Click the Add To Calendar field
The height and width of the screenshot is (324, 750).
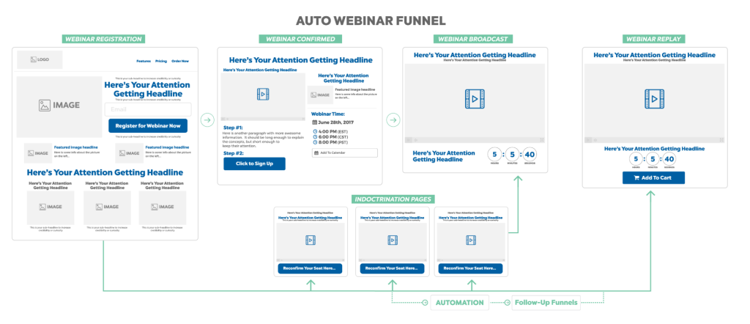tap(344, 152)
